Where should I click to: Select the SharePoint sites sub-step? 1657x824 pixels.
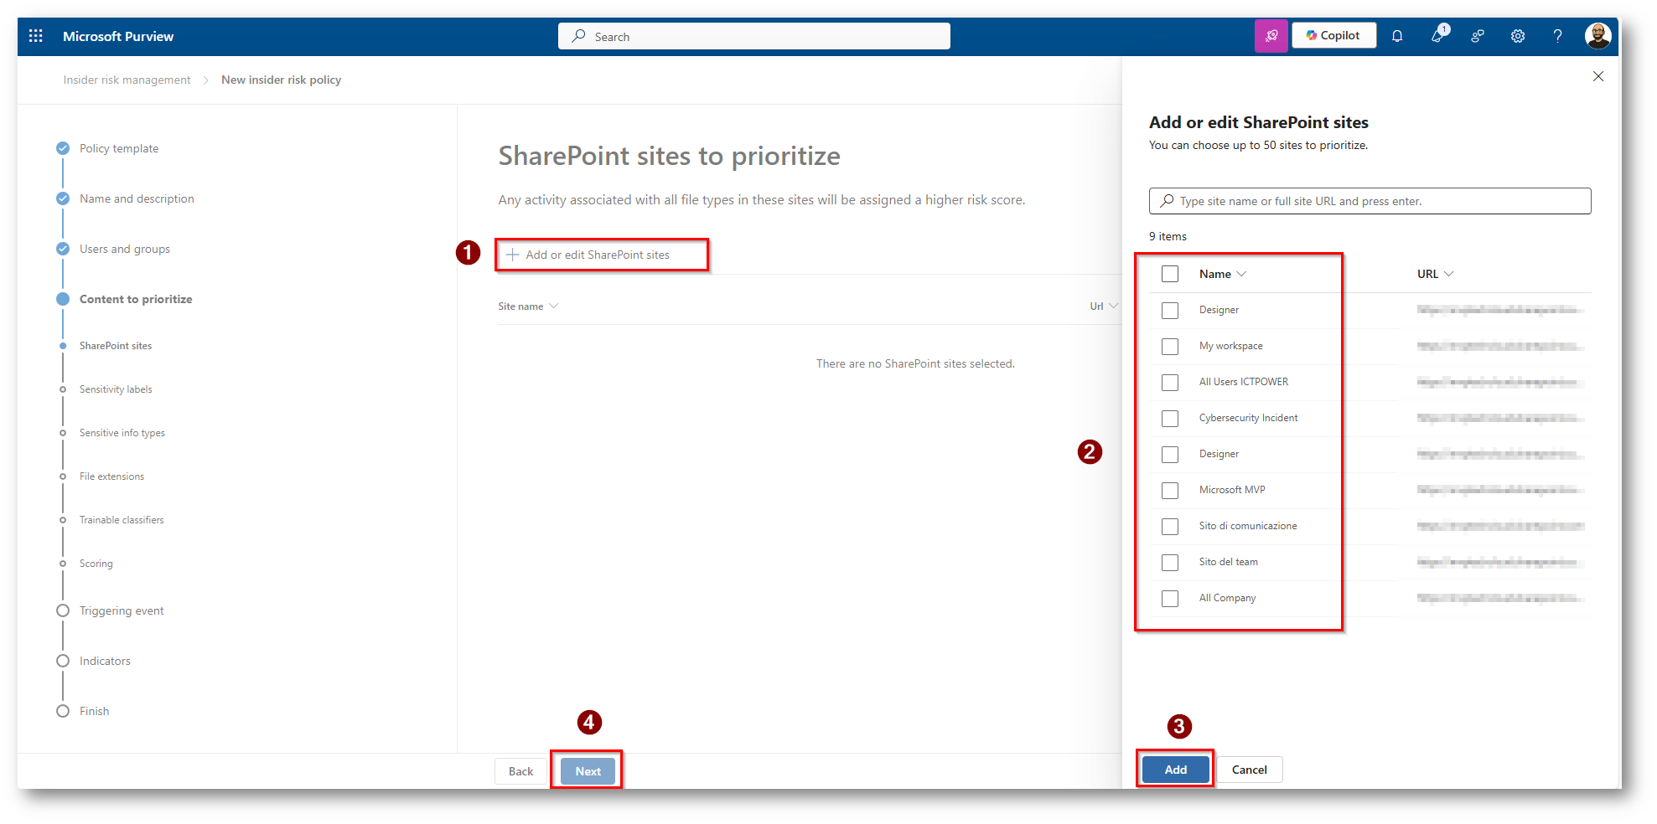click(116, 346)
